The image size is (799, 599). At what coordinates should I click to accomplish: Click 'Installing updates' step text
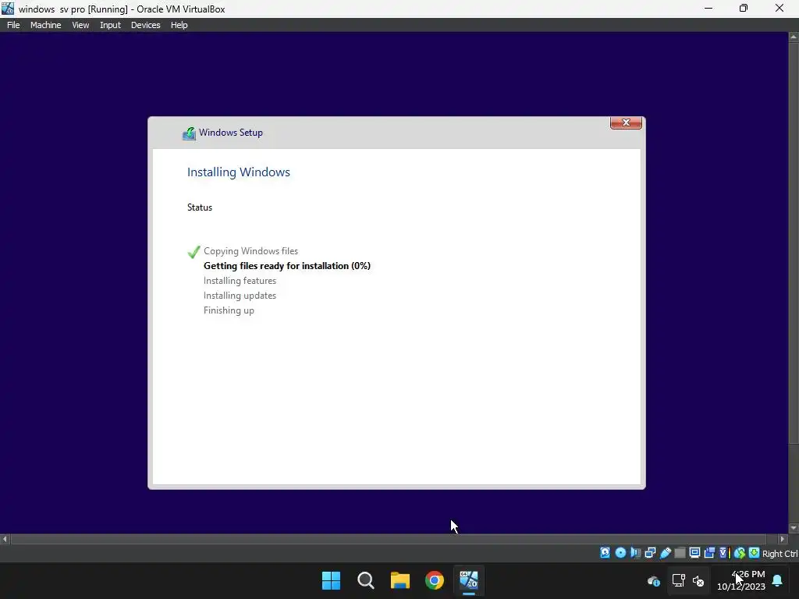coord(240,296)
